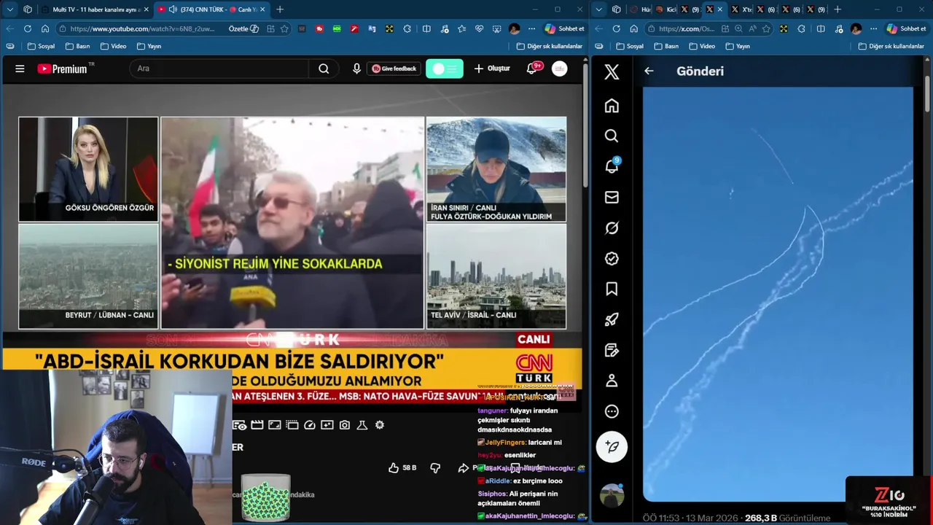The image size is (933, 525).
Task: Switch to the Hür tab in right browser
Action: tap(640, 9)
